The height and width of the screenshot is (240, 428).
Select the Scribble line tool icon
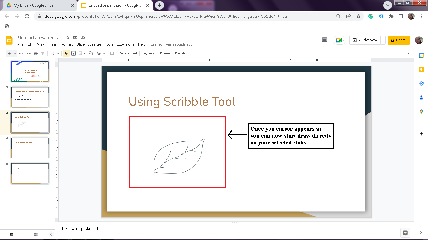[99, 53]
